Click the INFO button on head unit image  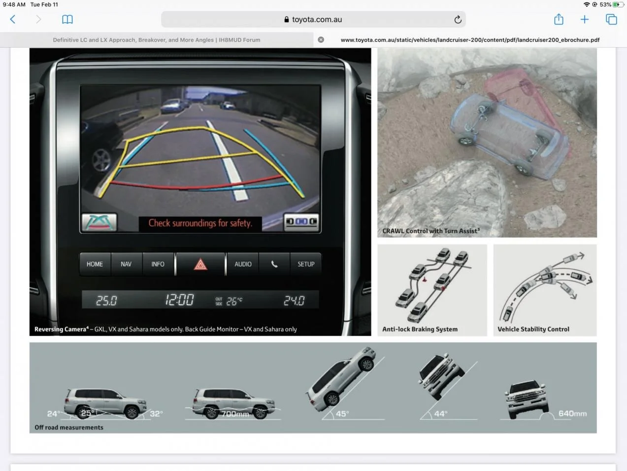click(x=158, y=264)
